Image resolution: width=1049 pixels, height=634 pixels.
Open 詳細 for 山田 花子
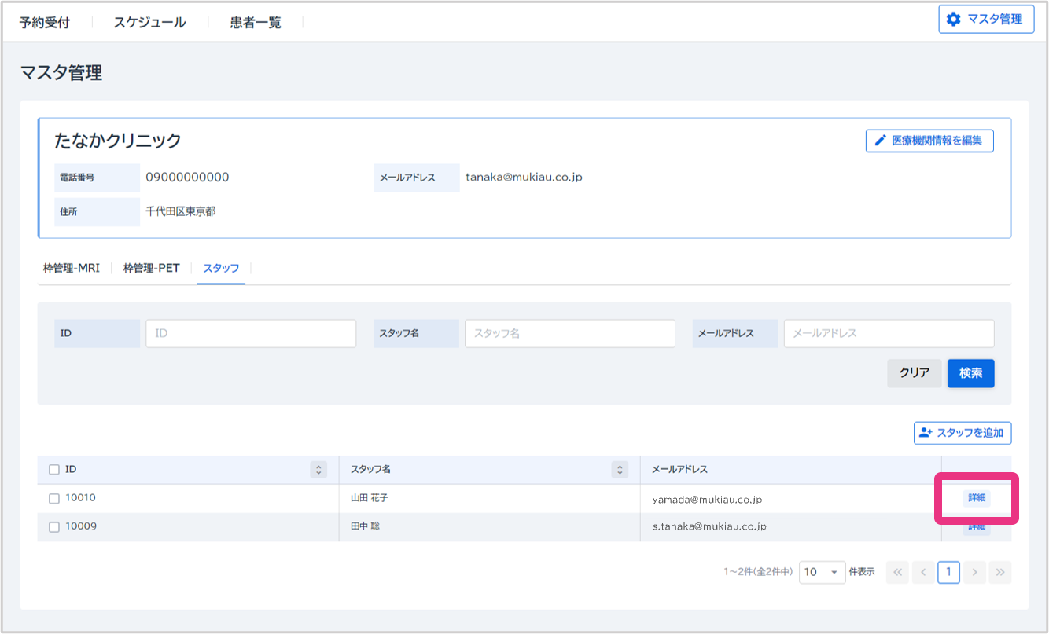pyautogui.click(x=976, y=498)
